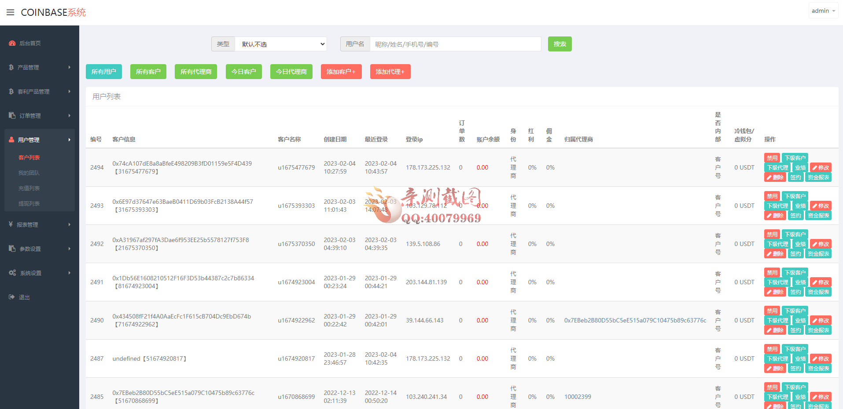
Task: Click the clipboard icon next to 参数设置
Action: (11, 248)
